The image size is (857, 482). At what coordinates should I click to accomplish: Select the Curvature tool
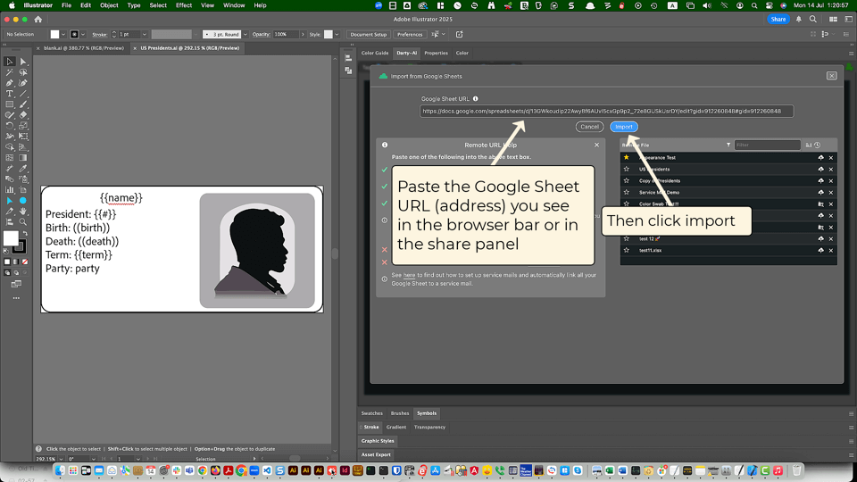(23, 83)
